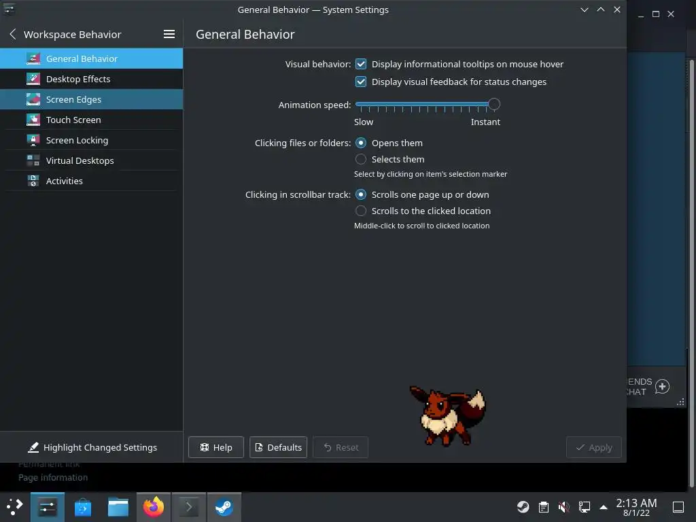
Task: Click 'Page information' link in background
Action: tap(53, 478)
